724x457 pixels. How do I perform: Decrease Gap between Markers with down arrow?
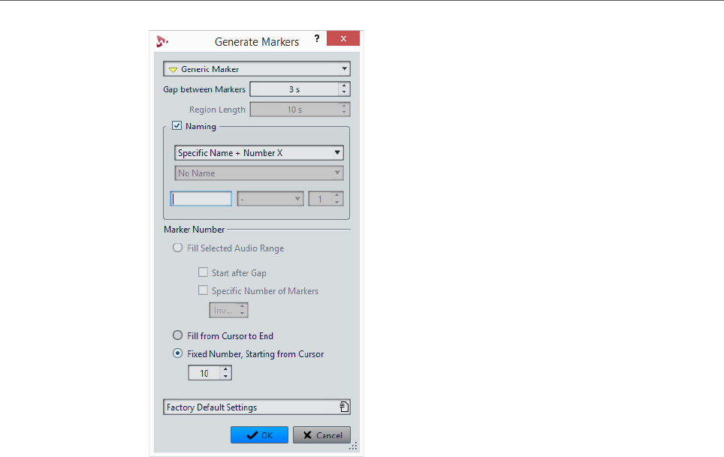click(x=344, y=92)
